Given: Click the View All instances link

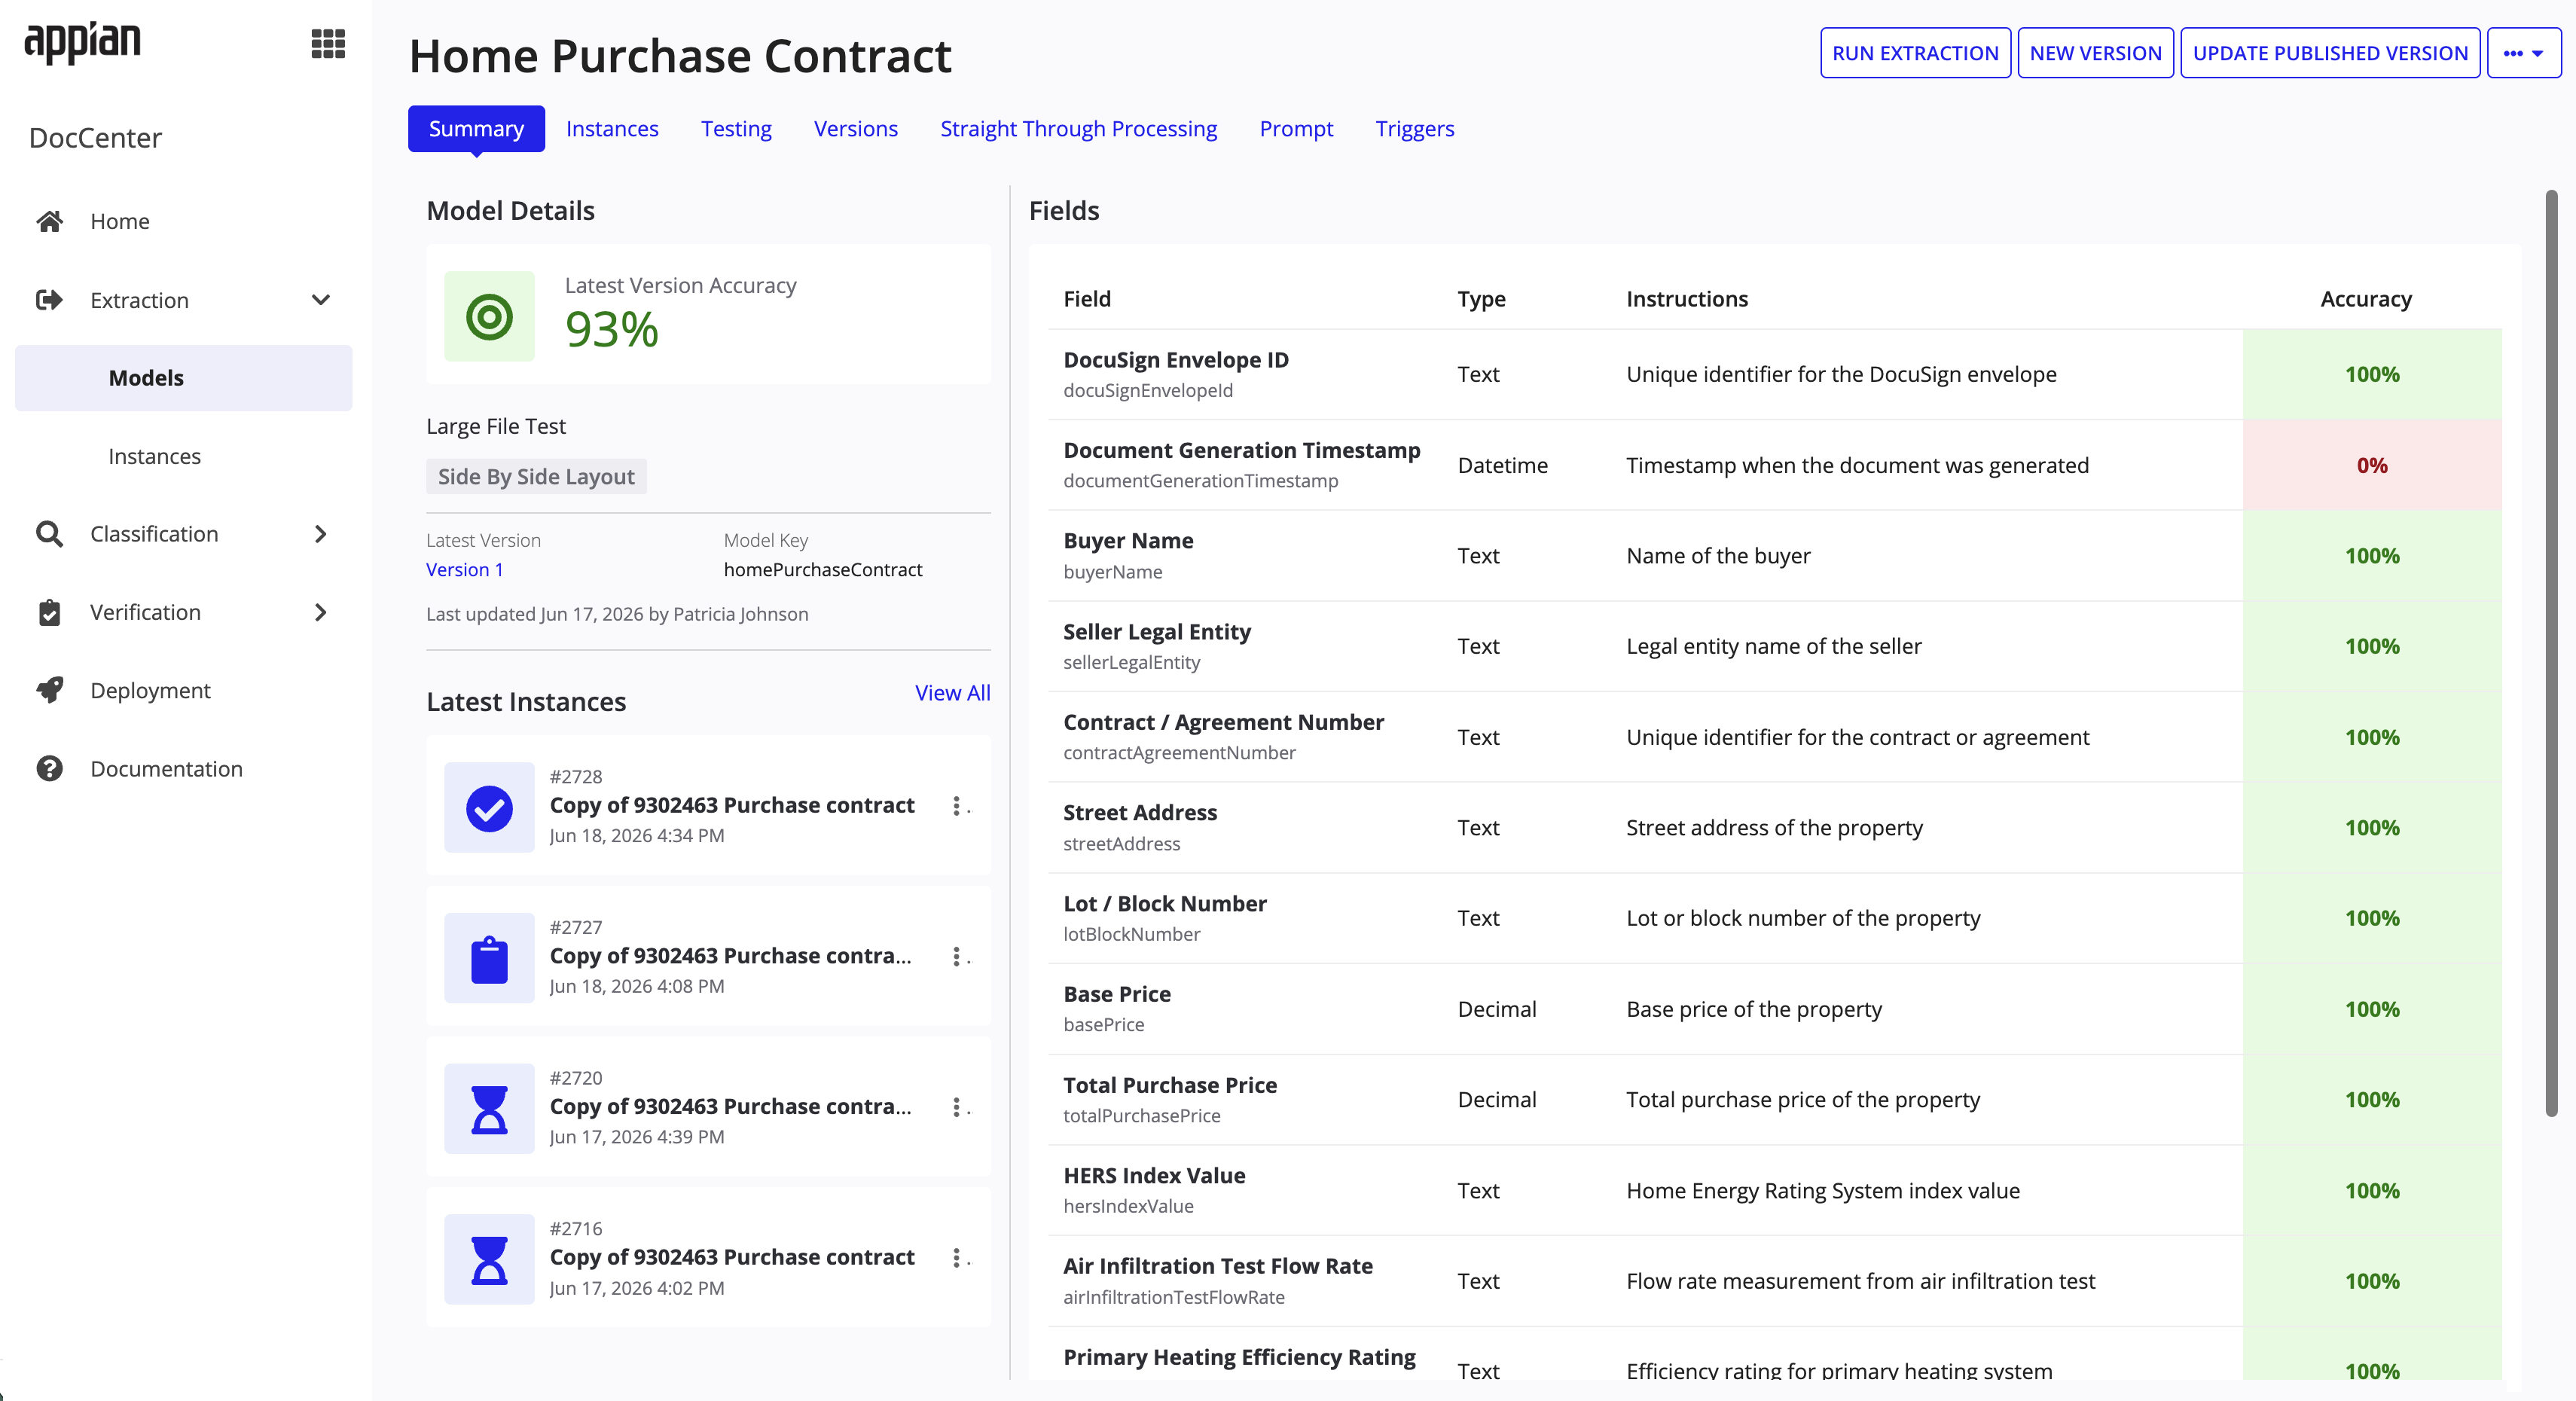Looking at the screenshot, I should point(952,692).
